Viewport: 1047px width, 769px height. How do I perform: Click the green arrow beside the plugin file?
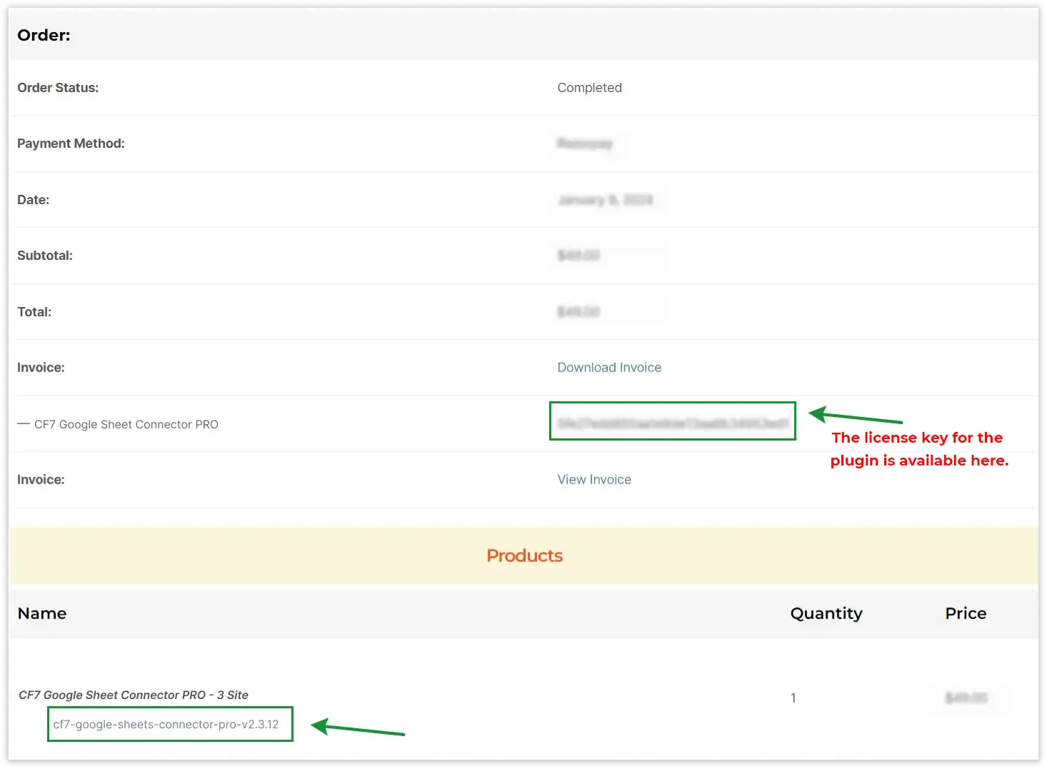(x=359, y=729)
